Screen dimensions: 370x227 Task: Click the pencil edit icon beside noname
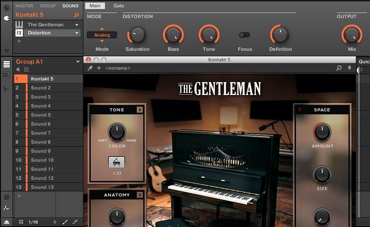90,68
